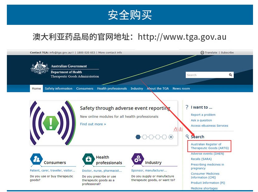Click the 'I want to ...' heading
This screenshot has width=258, height=192.
pos(202,107)
